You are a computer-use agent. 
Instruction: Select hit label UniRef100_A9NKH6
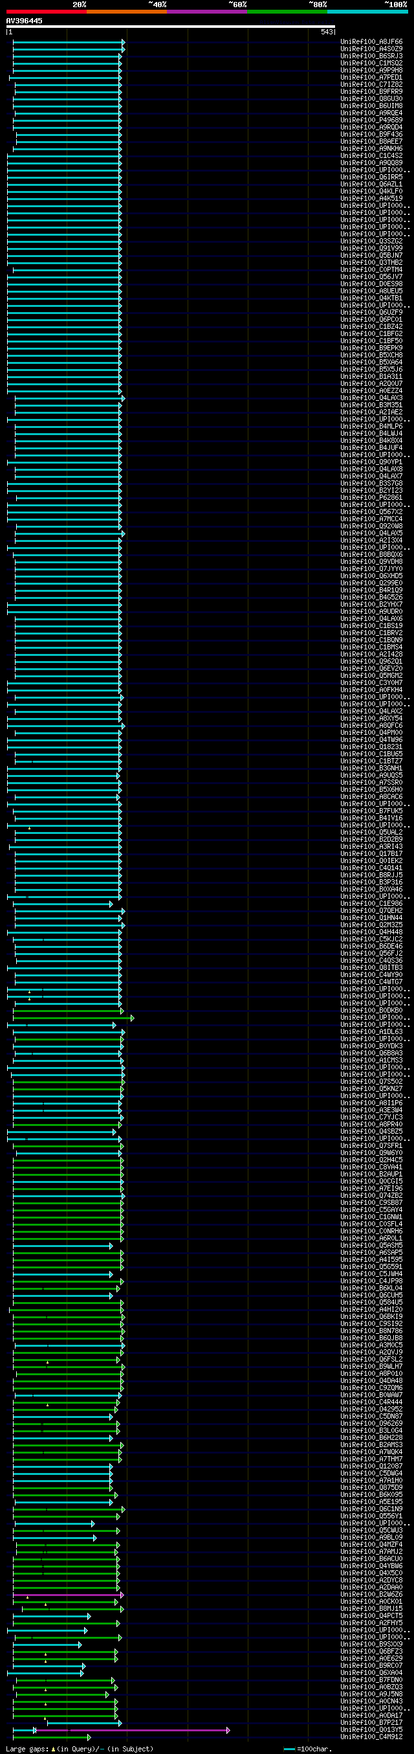coord(371,149)
